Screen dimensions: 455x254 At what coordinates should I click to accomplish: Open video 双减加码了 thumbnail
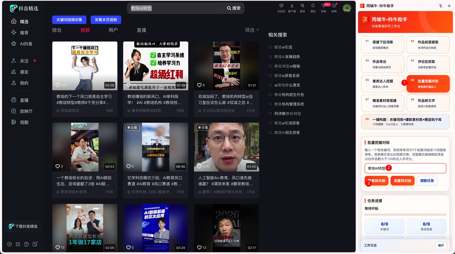pos(226,66)
